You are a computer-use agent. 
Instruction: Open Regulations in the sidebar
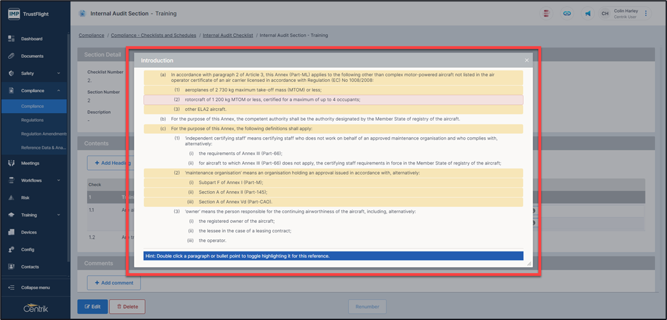coord(32,120)
